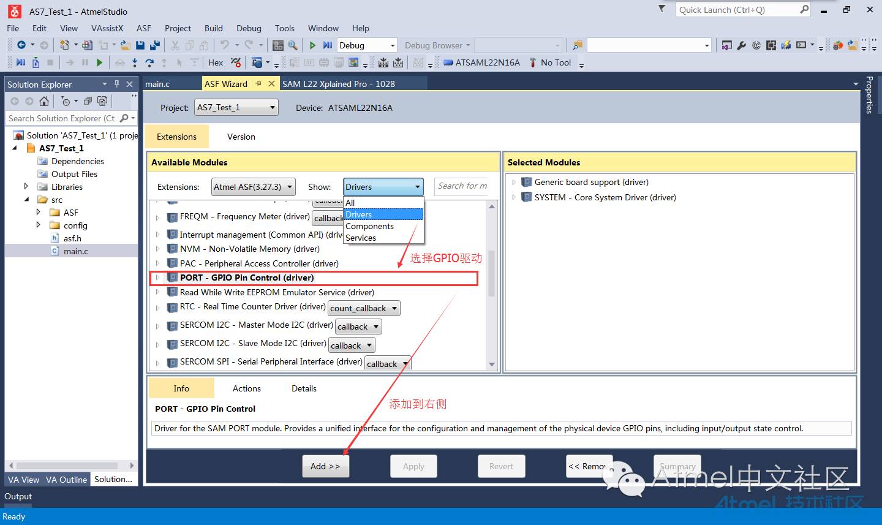Click the Navigate Backward arrow icon

(21, 45)
